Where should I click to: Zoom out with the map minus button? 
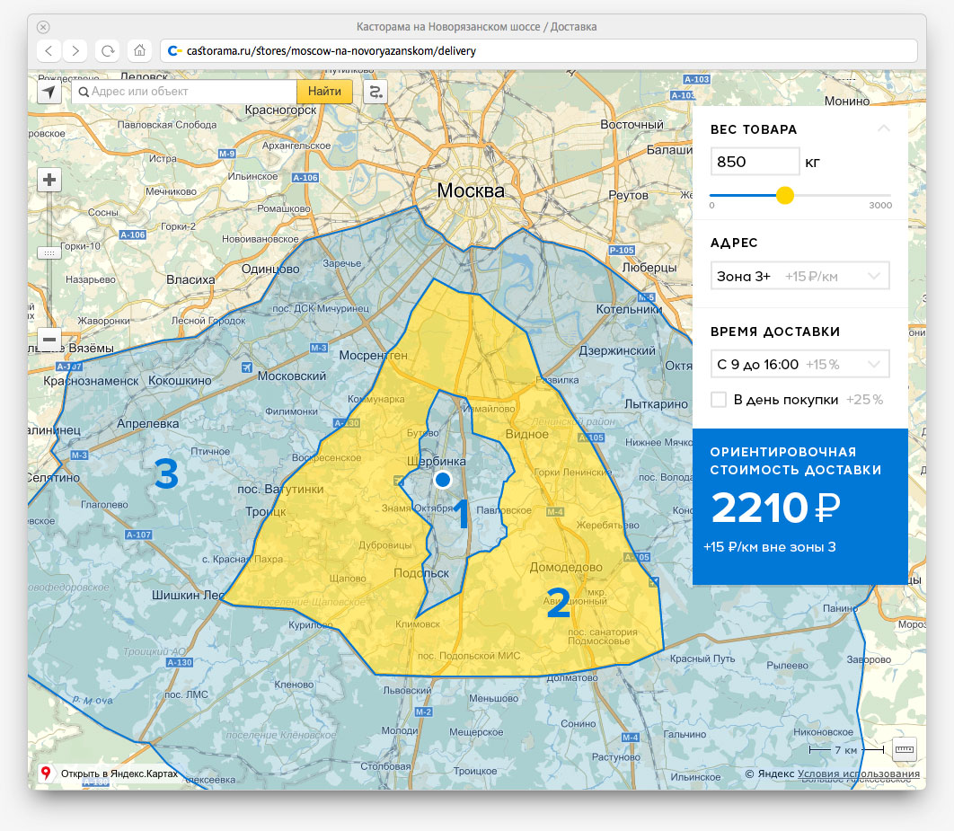click(49, 340)
